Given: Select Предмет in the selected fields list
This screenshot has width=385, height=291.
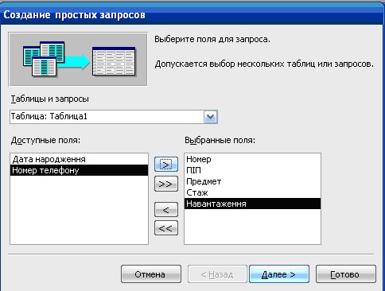Looking at the screenshot, I should [252, 181].
